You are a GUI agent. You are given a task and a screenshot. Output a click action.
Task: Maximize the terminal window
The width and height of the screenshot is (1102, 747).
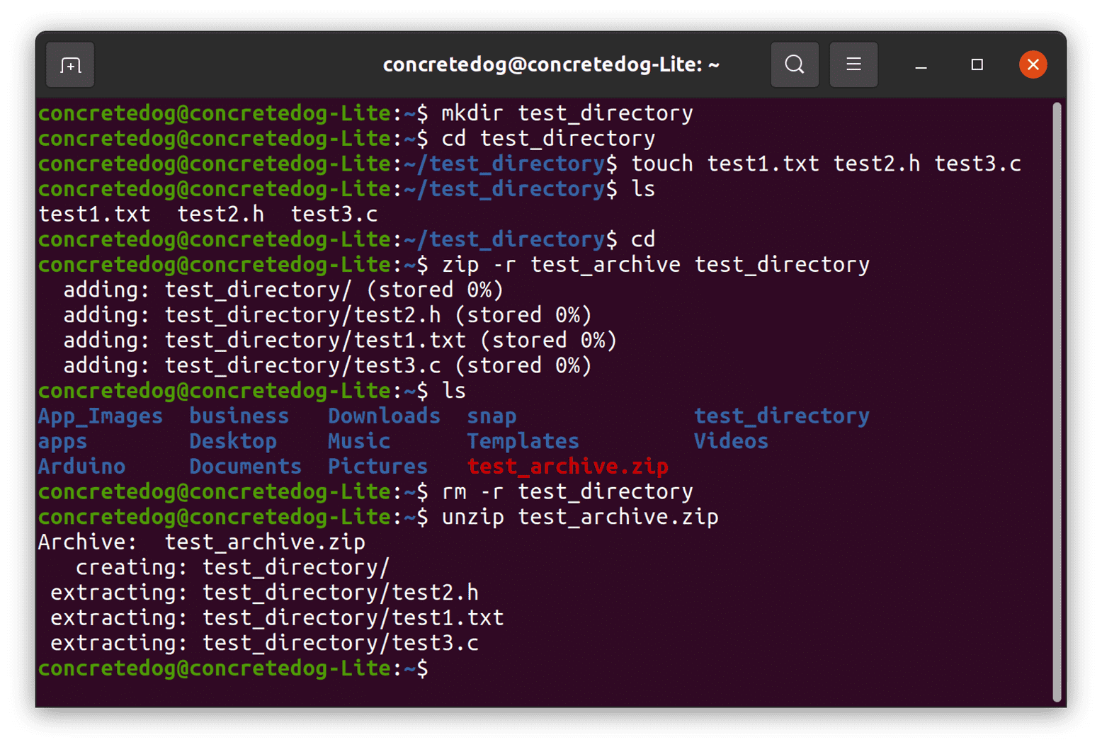[977, 65]
